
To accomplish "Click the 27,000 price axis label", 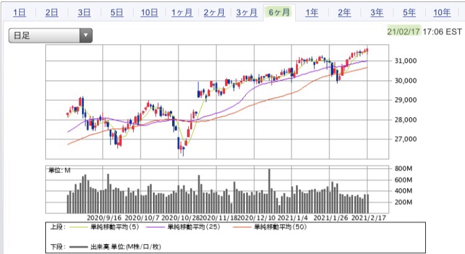I will (405, 139).
